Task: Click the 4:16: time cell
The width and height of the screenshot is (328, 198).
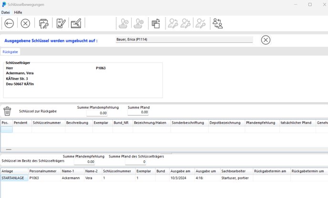Action: click(x=207, y=178)
